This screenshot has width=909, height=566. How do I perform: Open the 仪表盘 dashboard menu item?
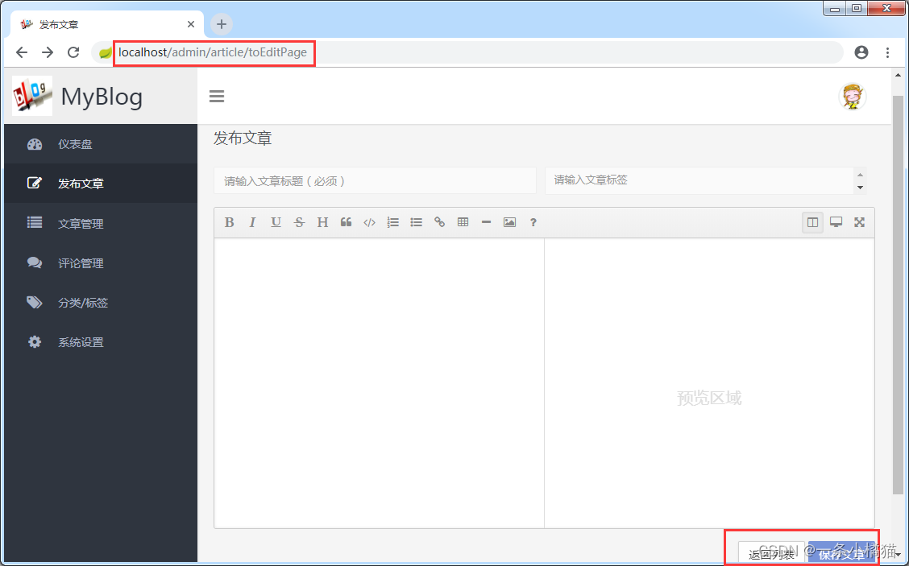[101, 144]
